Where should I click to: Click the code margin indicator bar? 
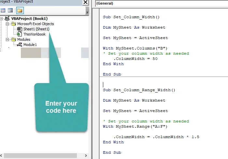[x=96, y=84]
